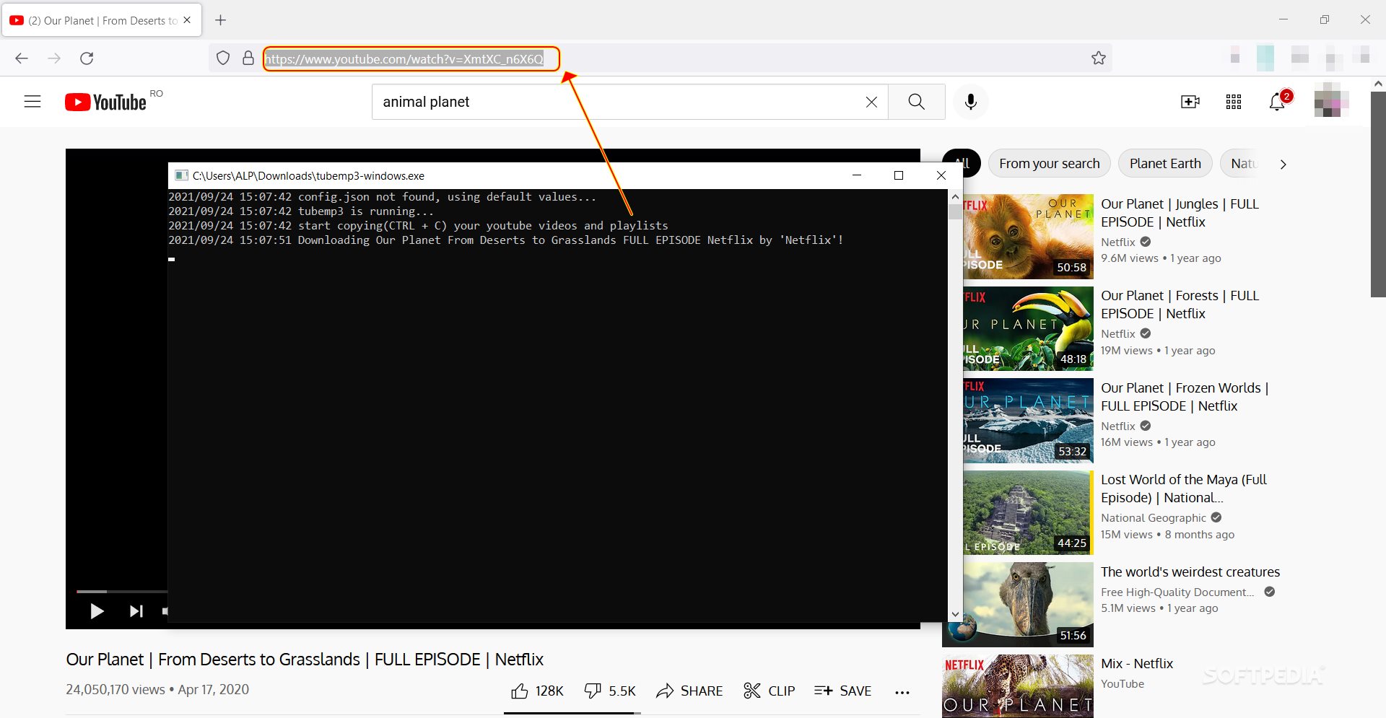Open the Free High-Quality Documentaries channel
1386x718 pixels.
[x=1177, y=592]
